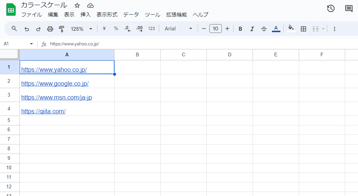Click the formula bar URL text
Viewport: 358px width, 196px height.
tap(74, 44)
